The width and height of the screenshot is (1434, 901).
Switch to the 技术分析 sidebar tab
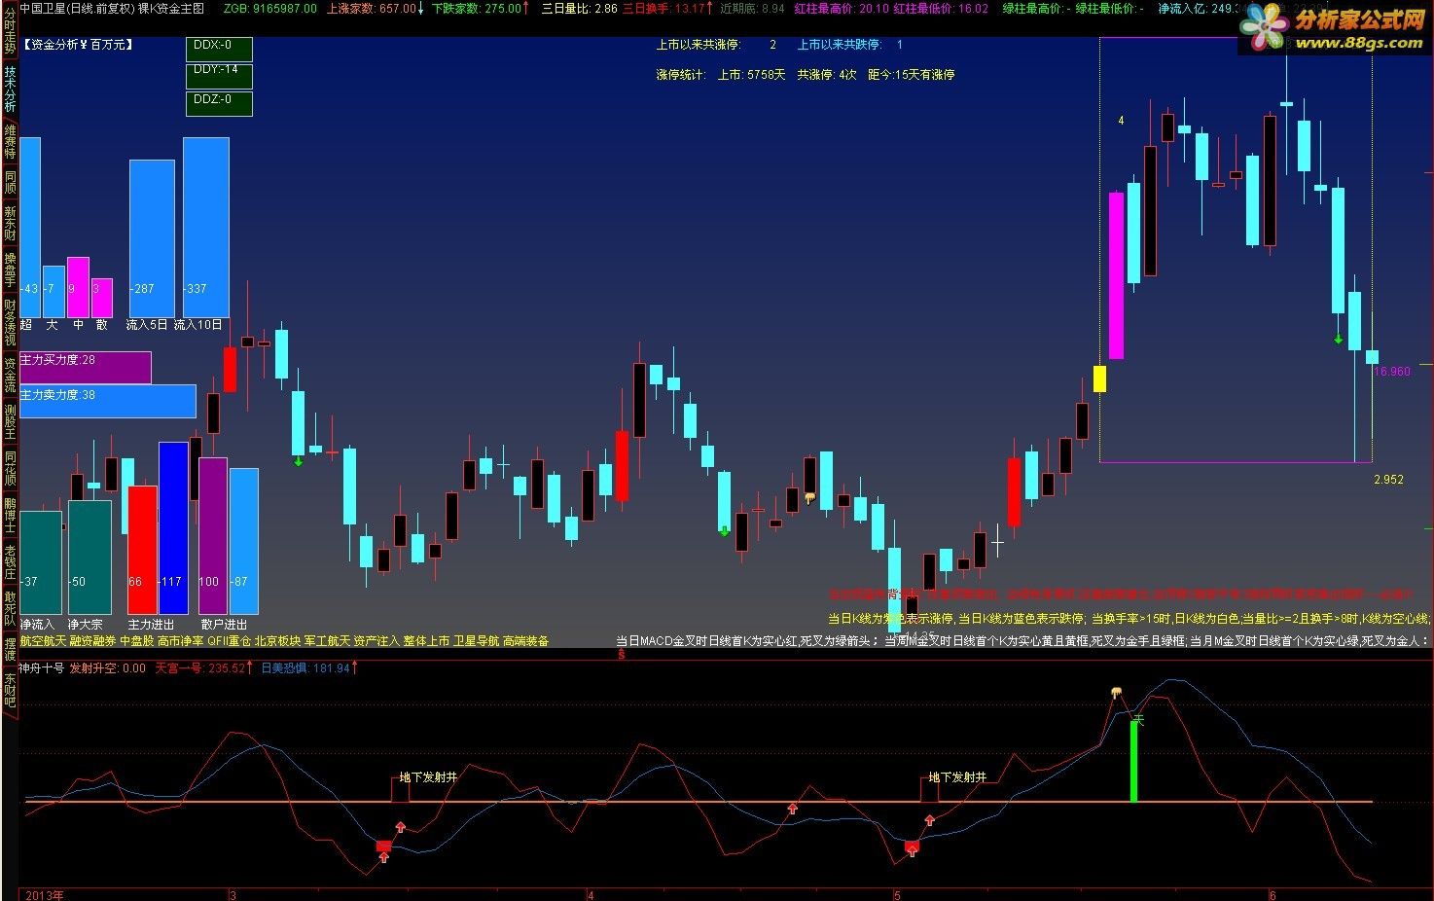(10, 89)
